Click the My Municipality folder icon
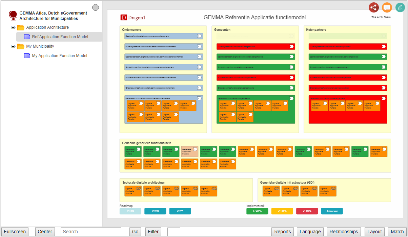408x237 pixels. 21,46
